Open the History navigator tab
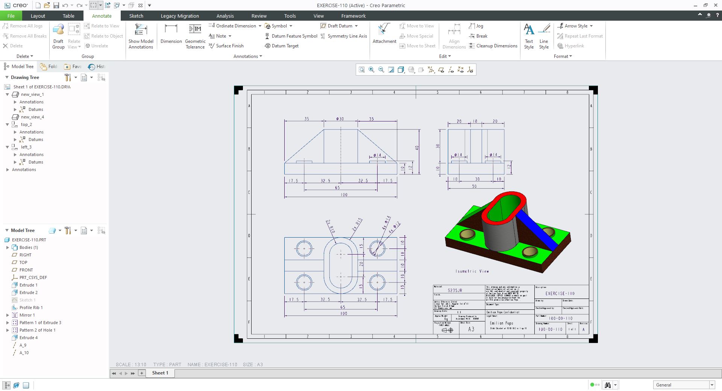The width and height of the screenshot is (722, 391). 97,67
